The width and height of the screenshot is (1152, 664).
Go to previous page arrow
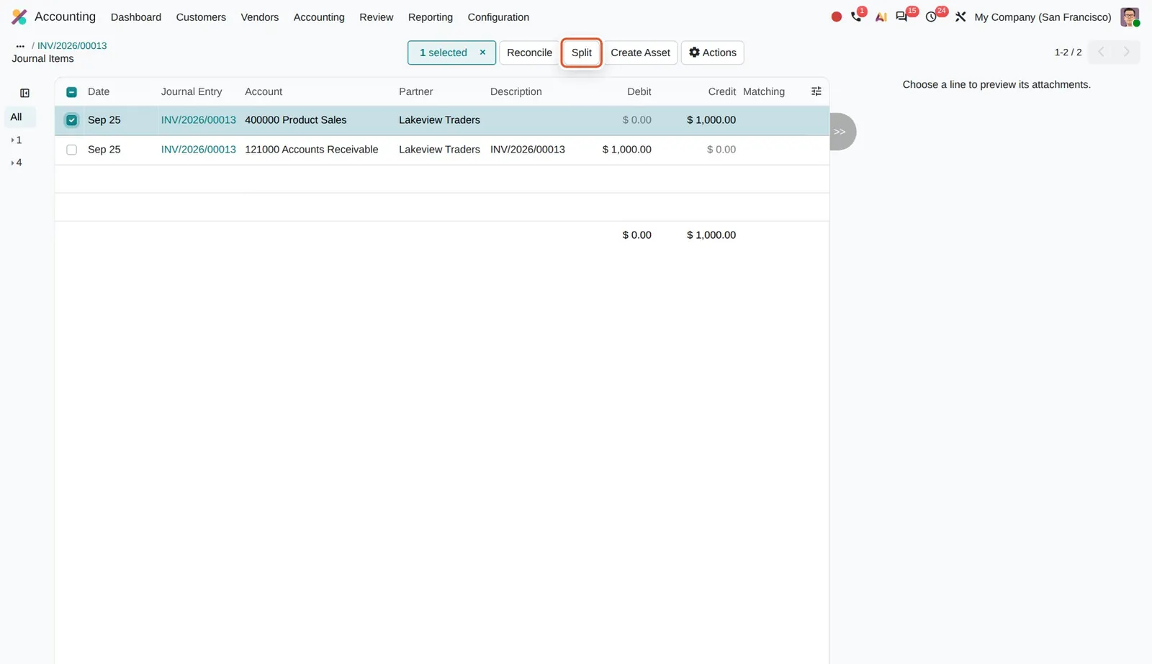click(x=1101, y=52)
